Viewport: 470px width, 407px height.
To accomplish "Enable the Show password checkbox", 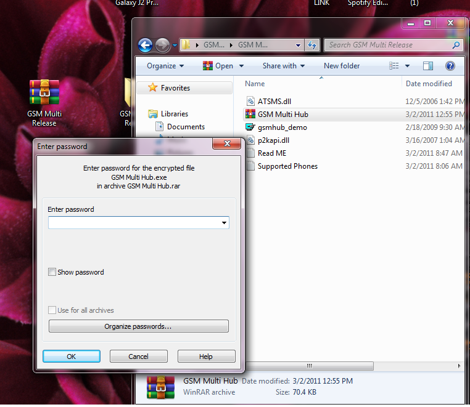I will (x=52, y=272).
